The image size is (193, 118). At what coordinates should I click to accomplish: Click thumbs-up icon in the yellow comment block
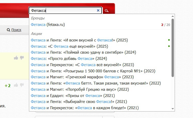[x=16, y=58]
